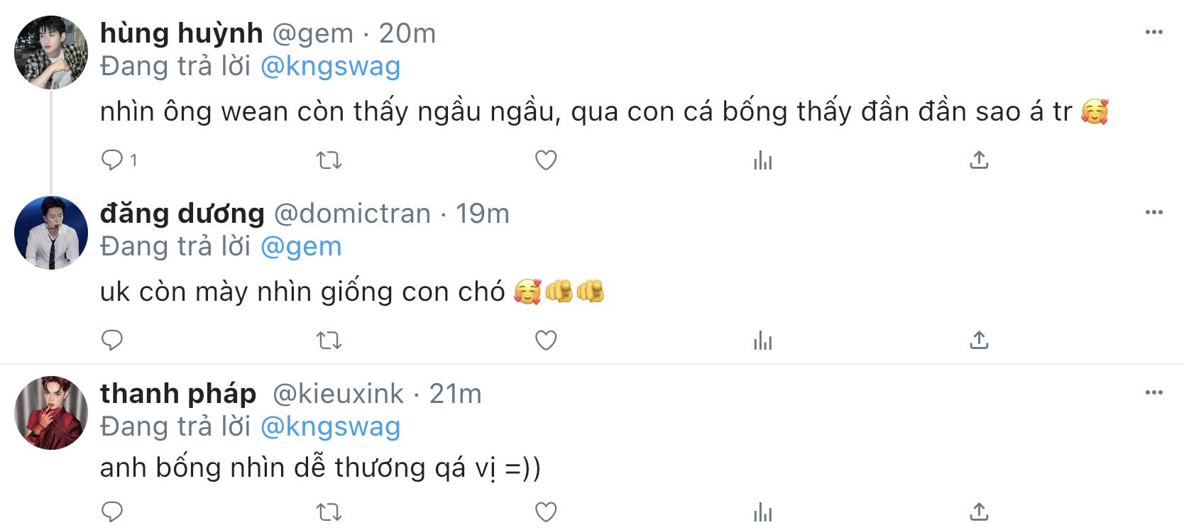Share hùng huỳnh's tweet
The image size is (1184, 530).
[979, 160]
